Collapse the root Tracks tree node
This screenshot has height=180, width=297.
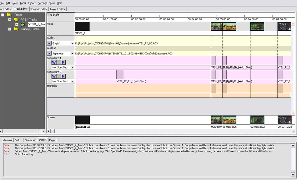pos(3,15)
